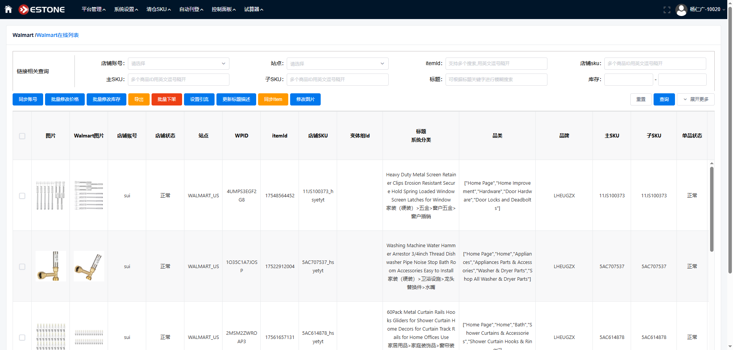733x350 pixels.
Task: Select itemId cell 17522912004
Action: tap(280, 267)
